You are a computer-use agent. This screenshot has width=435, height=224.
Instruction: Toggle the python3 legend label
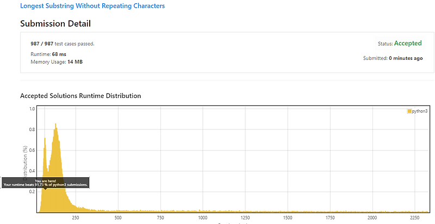[x=419, y=111]
